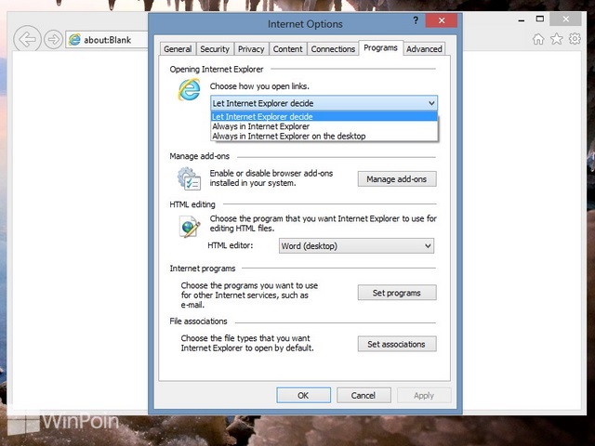Choose 'Always in Internet Explorer' option
The width and height of the screenshot is (595, 446).
pos(324,126)
